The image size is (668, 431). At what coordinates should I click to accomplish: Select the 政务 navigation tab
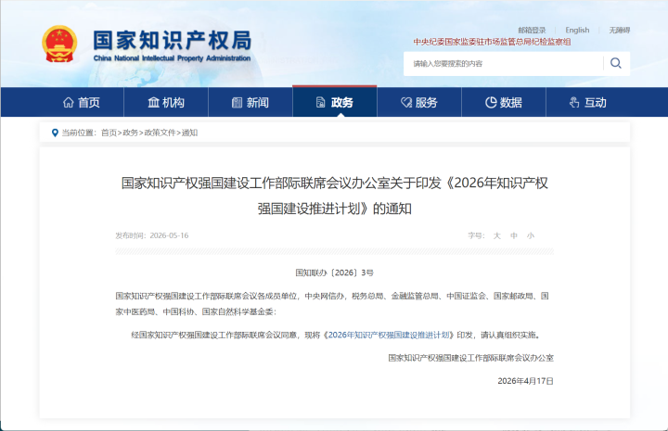point(334,102)
